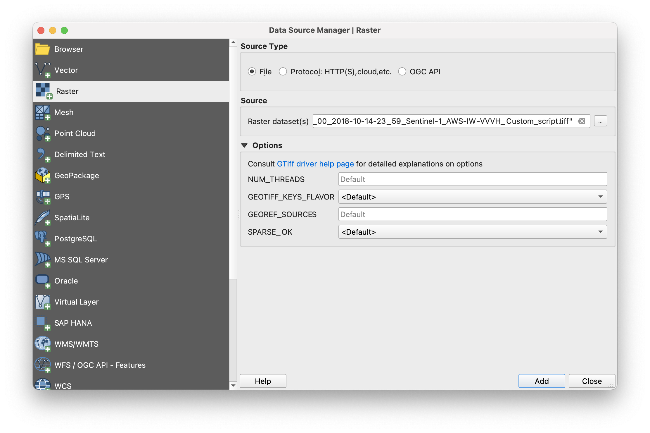
Task: Switch to the Vector tab label
Action: (x=66, y=70)
